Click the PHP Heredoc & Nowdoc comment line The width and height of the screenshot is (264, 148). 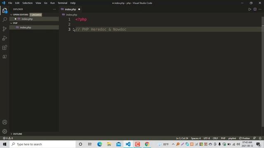101,29
